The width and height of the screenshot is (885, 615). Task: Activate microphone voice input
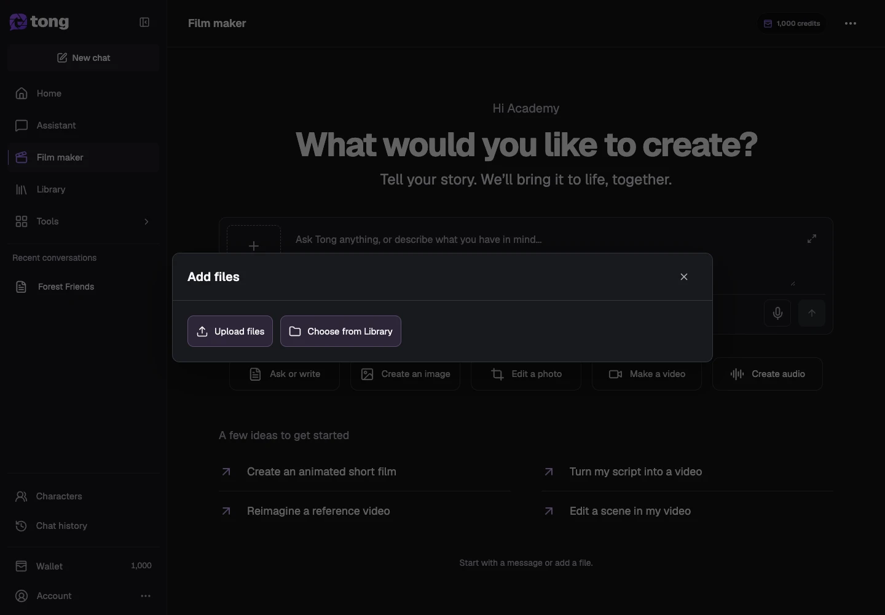click(777, 313)
